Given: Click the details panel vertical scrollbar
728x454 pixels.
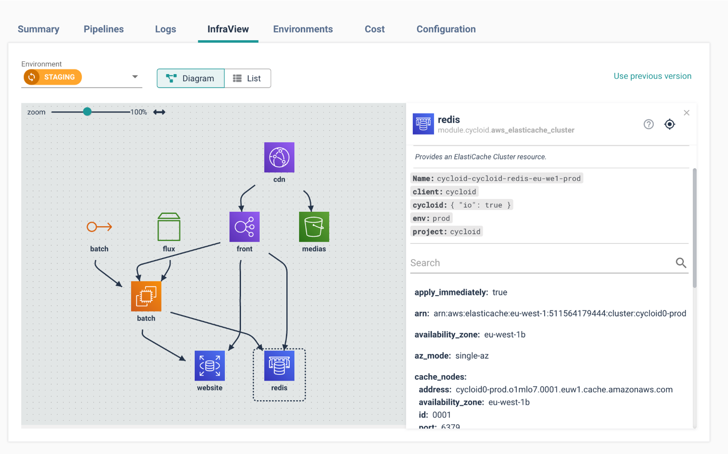Looking at the screenshot, I should (x=695, y=228).
